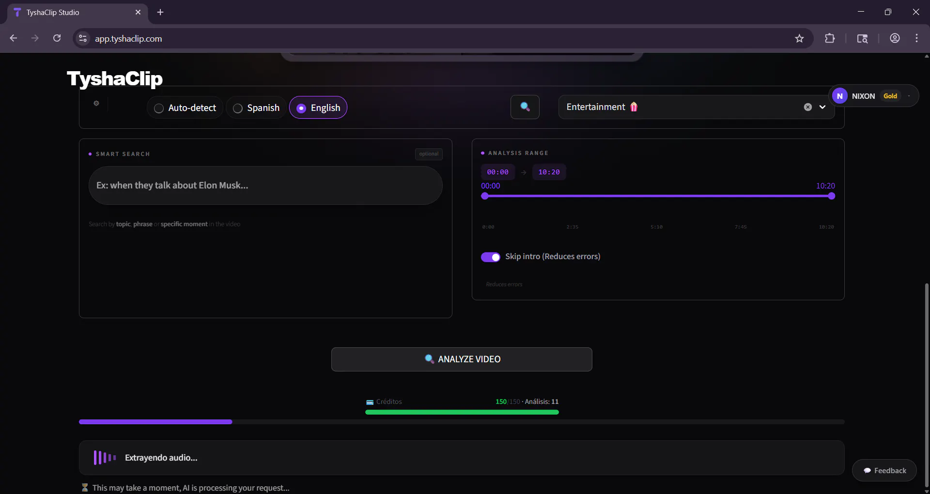Open the tab search icon in toolbar
The width and height of the screenshot is (930, 494).
862,38
